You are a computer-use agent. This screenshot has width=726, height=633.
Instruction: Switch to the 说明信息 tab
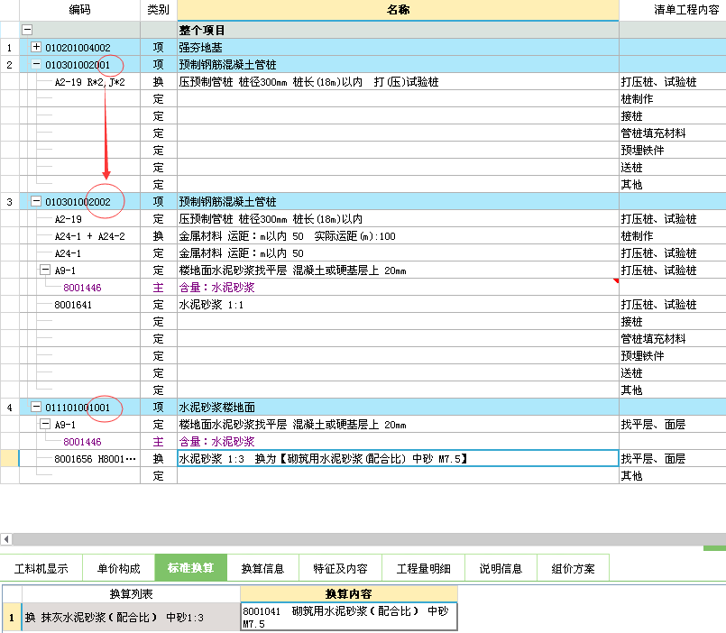click(501, 569)
